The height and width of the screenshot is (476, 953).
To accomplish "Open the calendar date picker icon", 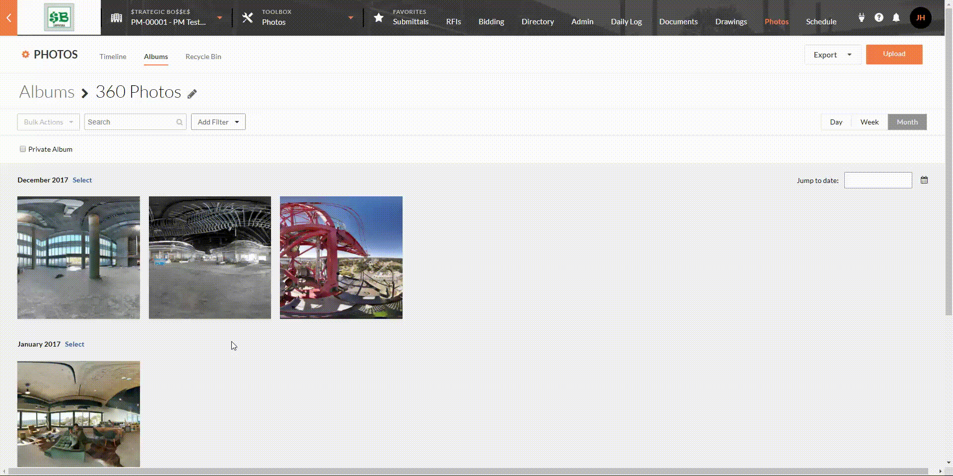I will coord(924,180).
